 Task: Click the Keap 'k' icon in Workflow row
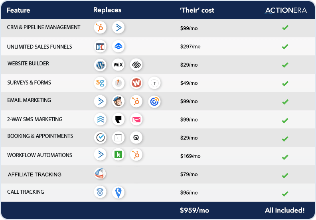118,155
